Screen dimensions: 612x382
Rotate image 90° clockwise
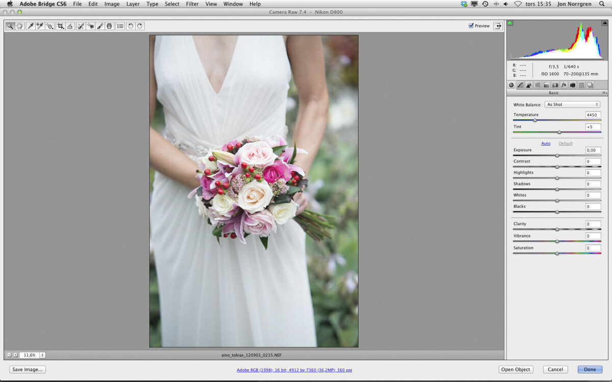[x=140, y=26]
